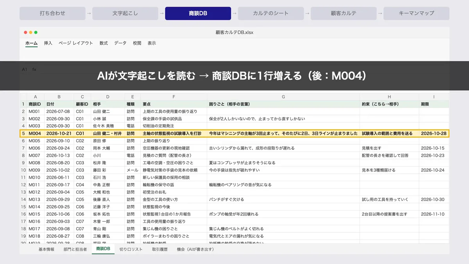Open the データ ribbon tab

click(x=120, y=43)
